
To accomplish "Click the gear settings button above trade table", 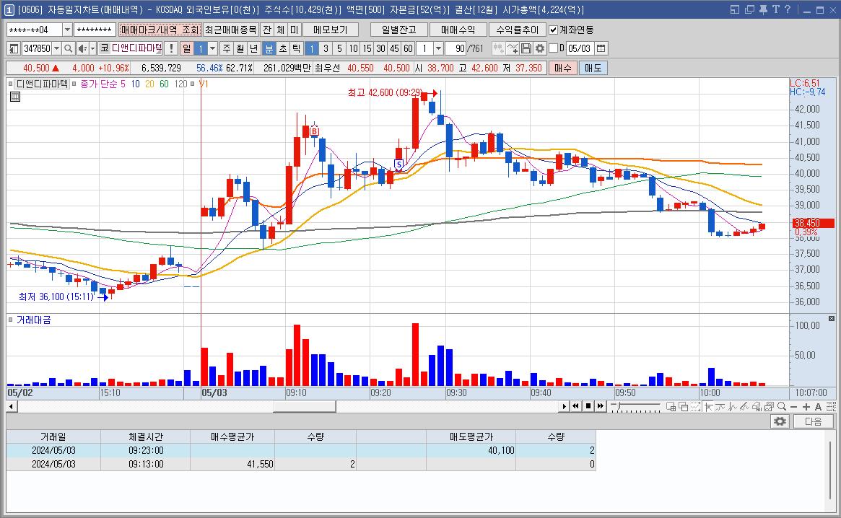I will click(780, 421).
